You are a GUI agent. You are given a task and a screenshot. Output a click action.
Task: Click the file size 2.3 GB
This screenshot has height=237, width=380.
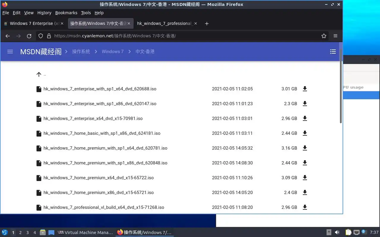tap(290, 104)
